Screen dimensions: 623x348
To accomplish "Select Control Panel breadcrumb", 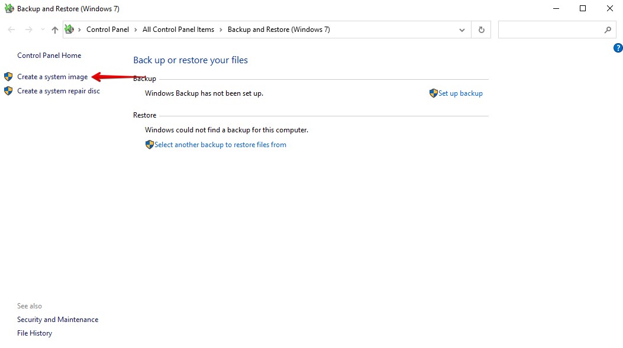I will click(x=108, y=30).
